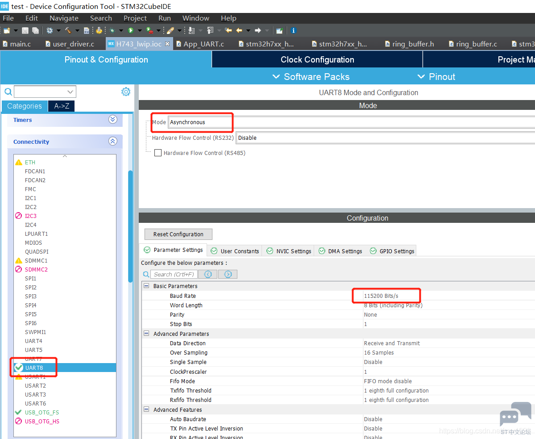Expand the Software Packs menu
The width and height of the screenshot is (535, 439).
311,77
